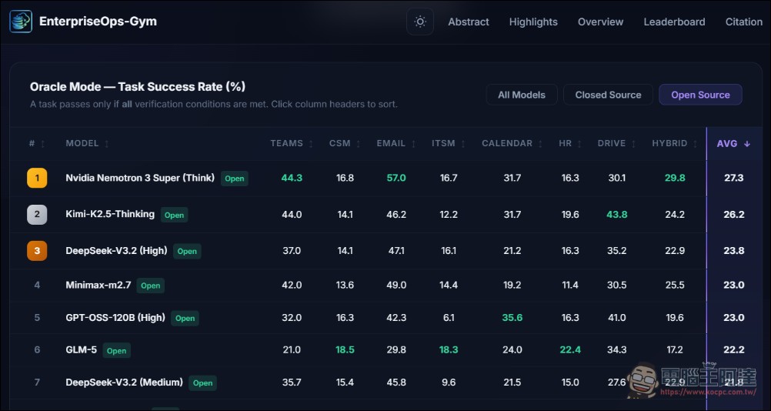771x411 pixels.
Task: Click Nemotron's AVG value 27.3
Action: [733, 178]
